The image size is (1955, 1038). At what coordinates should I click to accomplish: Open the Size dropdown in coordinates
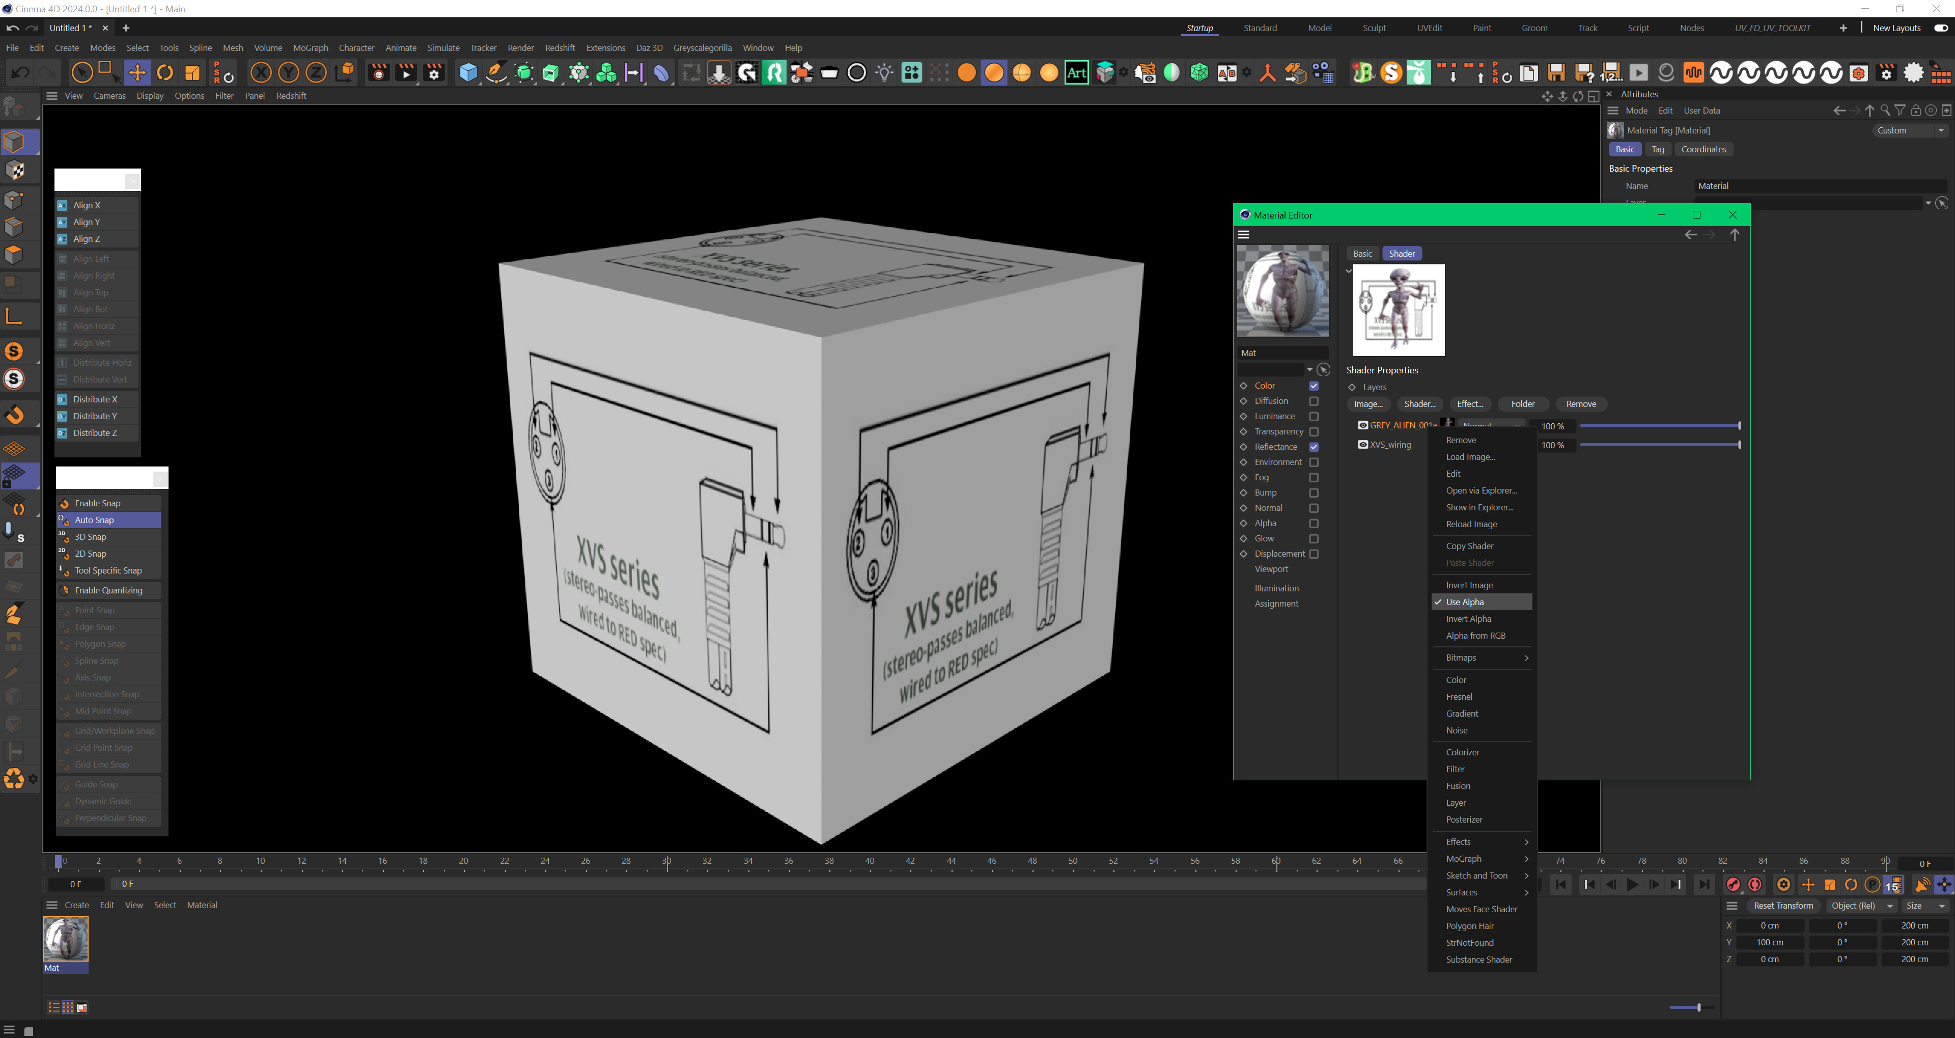coord(1925,906)
